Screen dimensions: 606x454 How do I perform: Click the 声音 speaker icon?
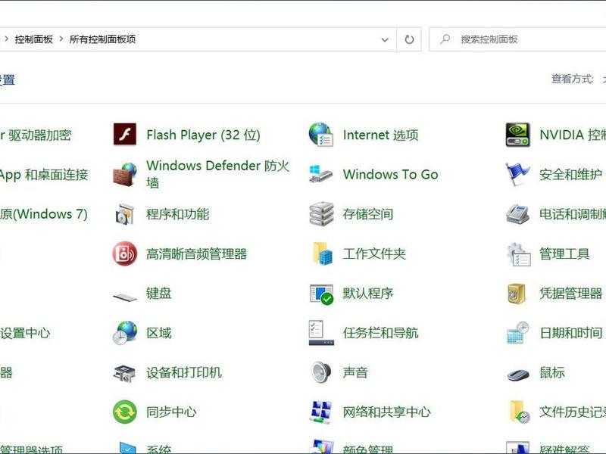click(x=321, y=372)
